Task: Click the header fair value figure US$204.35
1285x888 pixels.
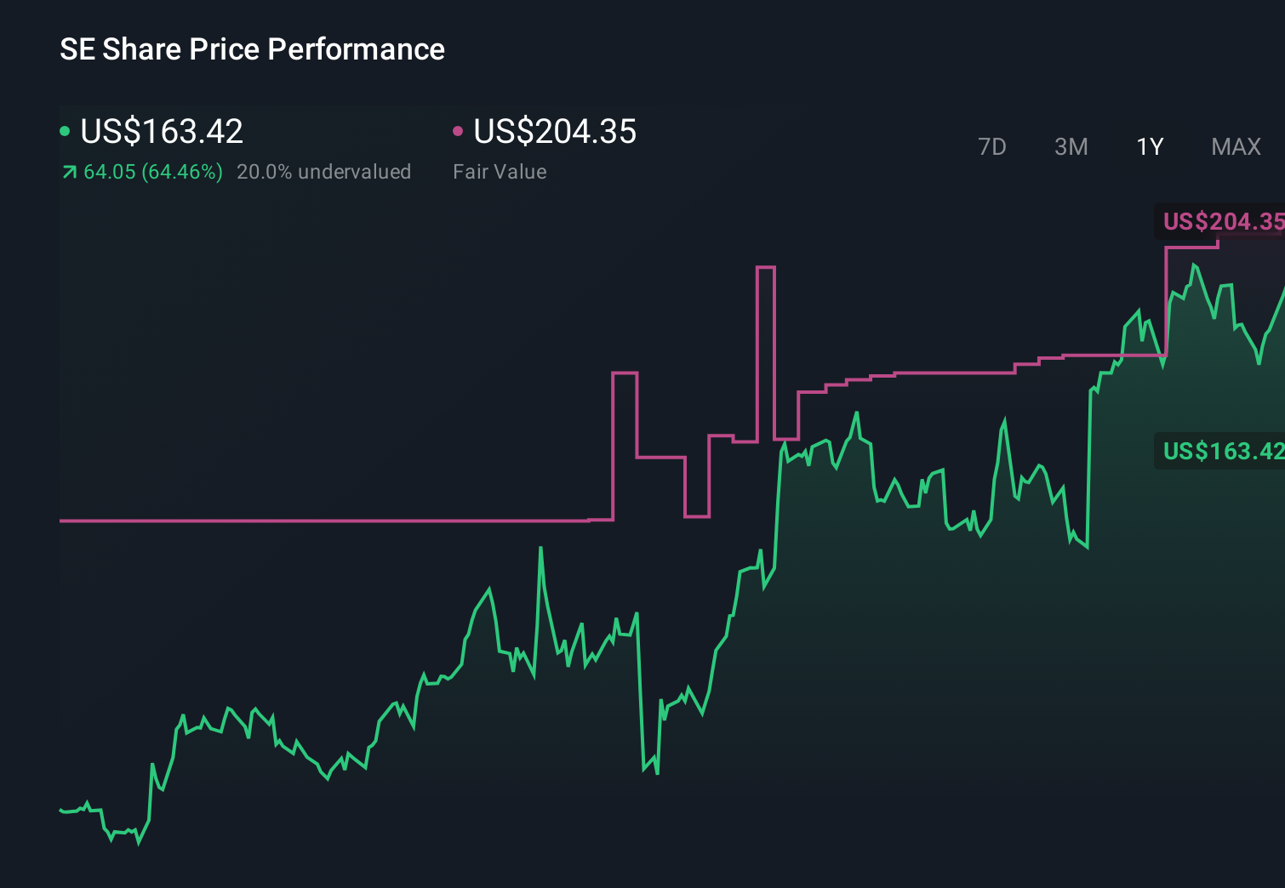Action: point(555,132)
